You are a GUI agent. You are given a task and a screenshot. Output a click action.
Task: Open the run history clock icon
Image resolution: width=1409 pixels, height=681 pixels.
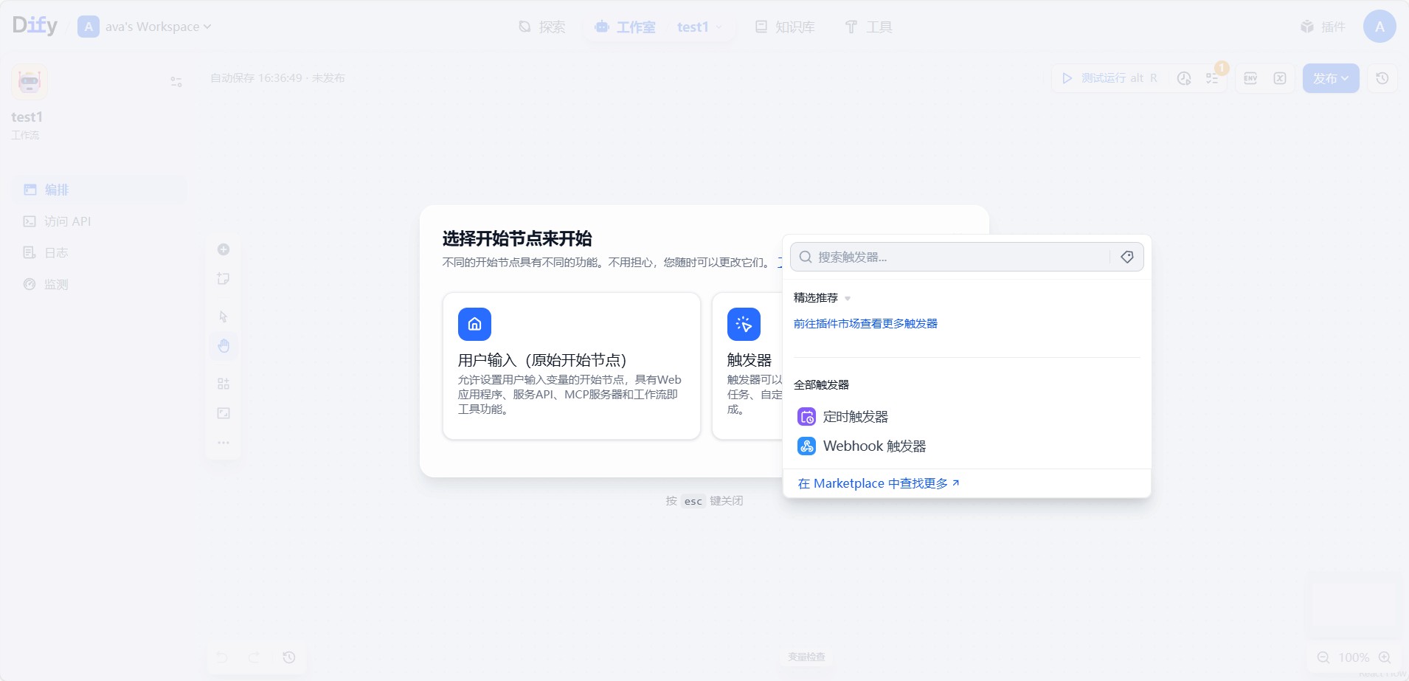click(x=1184, y=78)
